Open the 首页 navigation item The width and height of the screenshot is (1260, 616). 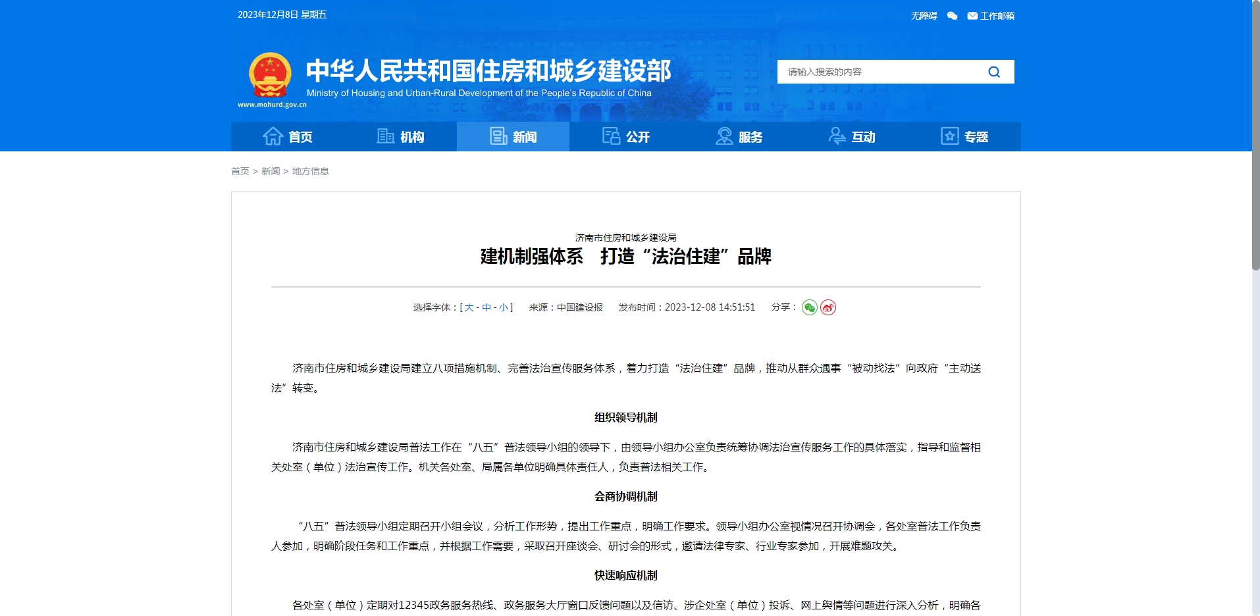(x=288, y=136)
